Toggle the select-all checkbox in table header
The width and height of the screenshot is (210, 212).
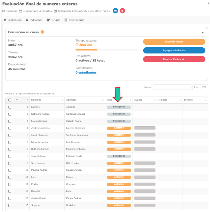(x=10, y=100)
